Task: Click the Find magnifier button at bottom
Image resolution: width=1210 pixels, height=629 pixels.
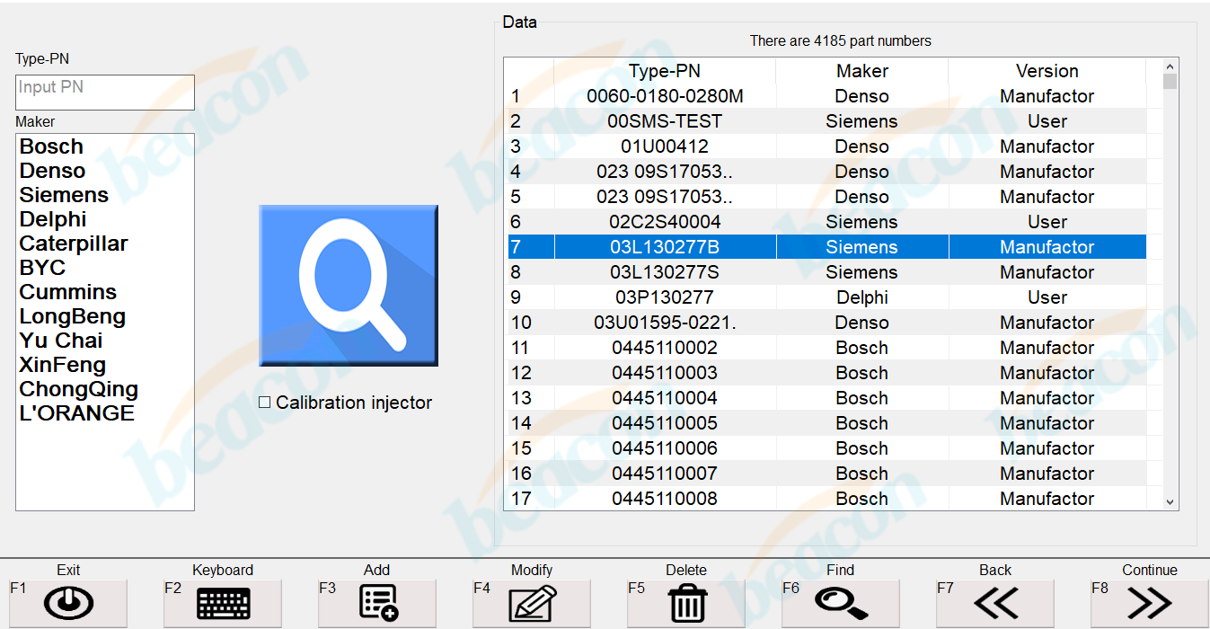Action: pos(841,603)
